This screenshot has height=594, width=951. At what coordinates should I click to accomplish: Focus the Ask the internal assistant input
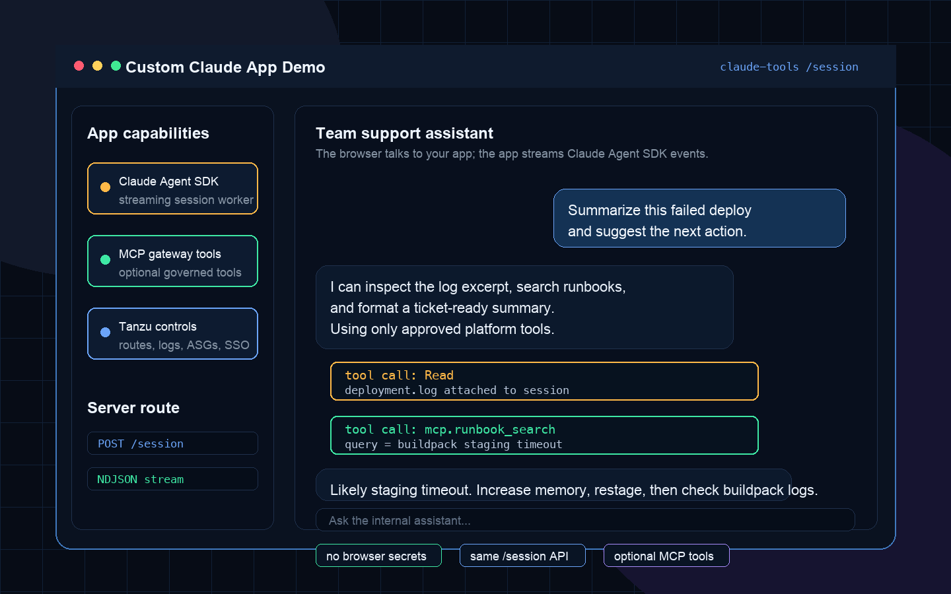(585, 520)
